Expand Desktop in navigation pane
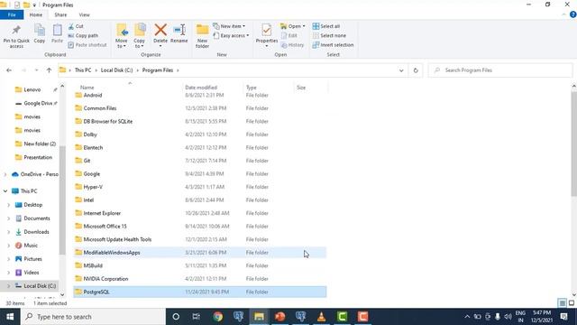Viewport: 577px width, 325px height. pos(8,205)
